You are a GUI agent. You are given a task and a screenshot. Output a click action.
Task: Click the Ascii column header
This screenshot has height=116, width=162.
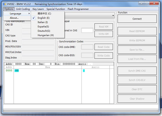click(x=96, y=67)
